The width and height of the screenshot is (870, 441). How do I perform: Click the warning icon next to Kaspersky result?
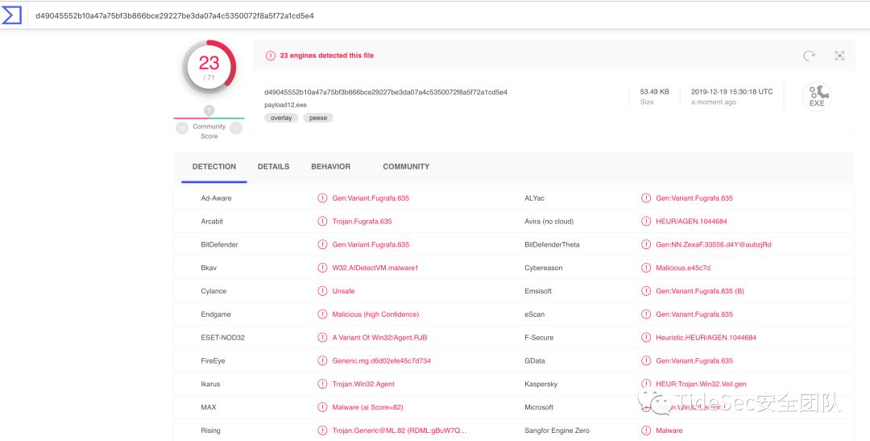coord(646,384)
